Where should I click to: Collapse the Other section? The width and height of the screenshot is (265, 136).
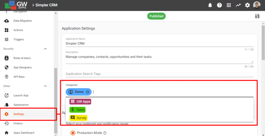45,86
